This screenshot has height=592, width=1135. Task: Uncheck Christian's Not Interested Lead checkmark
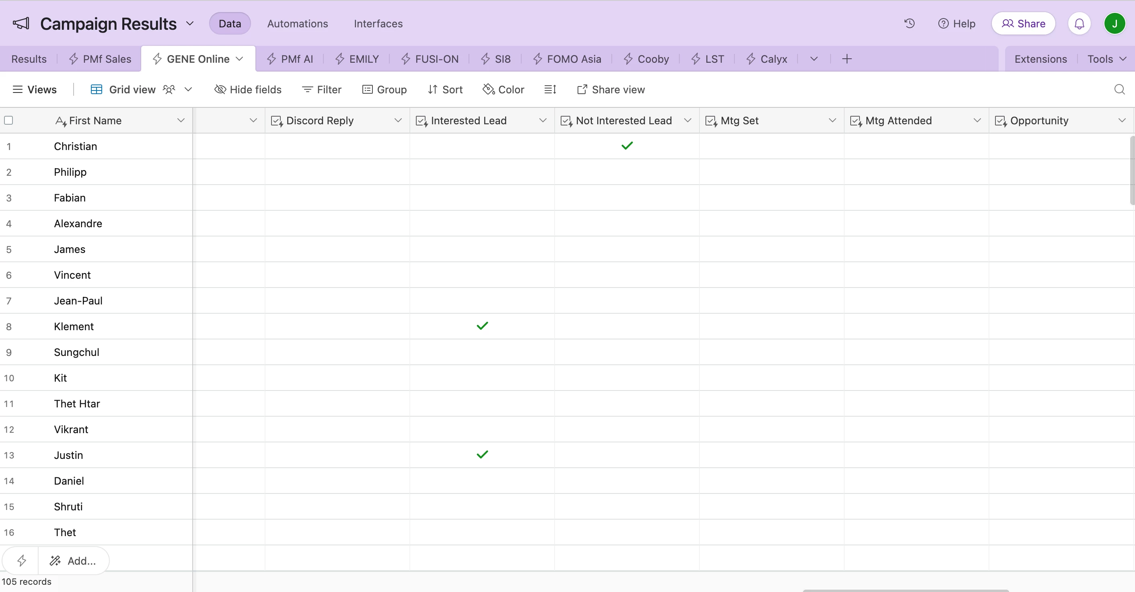click(627, 145)
